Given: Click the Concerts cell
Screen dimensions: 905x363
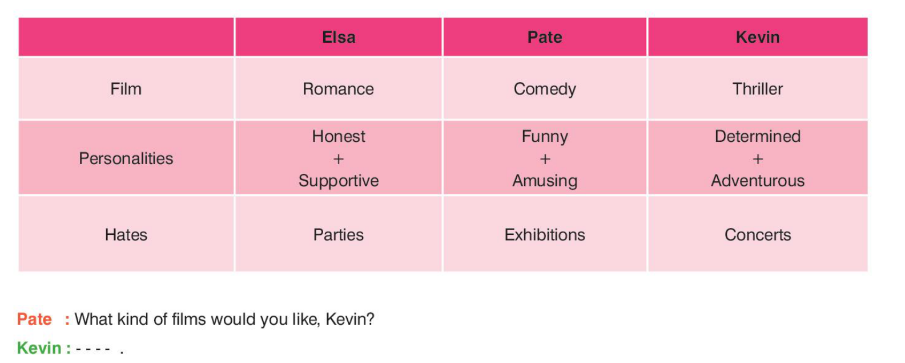Looking at the screenshot, I should tap(758, 235).
